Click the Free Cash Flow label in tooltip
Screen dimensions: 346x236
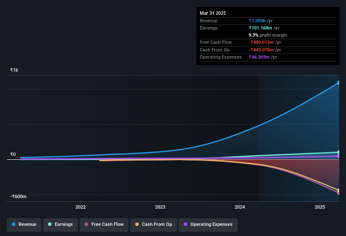[x=216, y=42]
